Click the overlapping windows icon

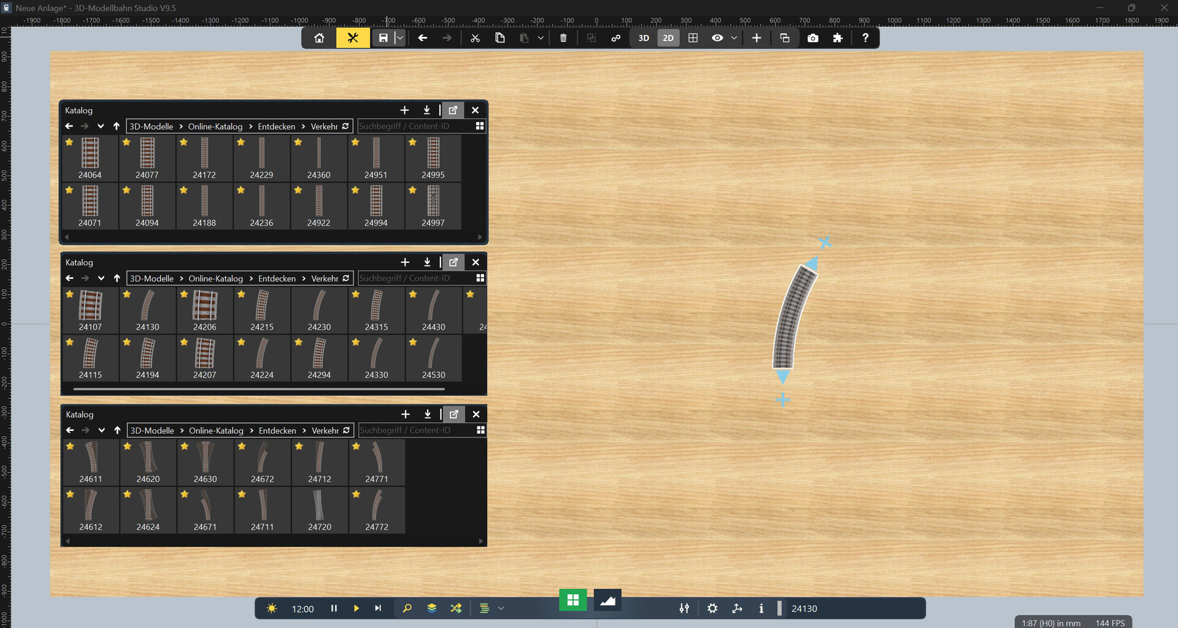pyautogui.click(x=785, y=38)
